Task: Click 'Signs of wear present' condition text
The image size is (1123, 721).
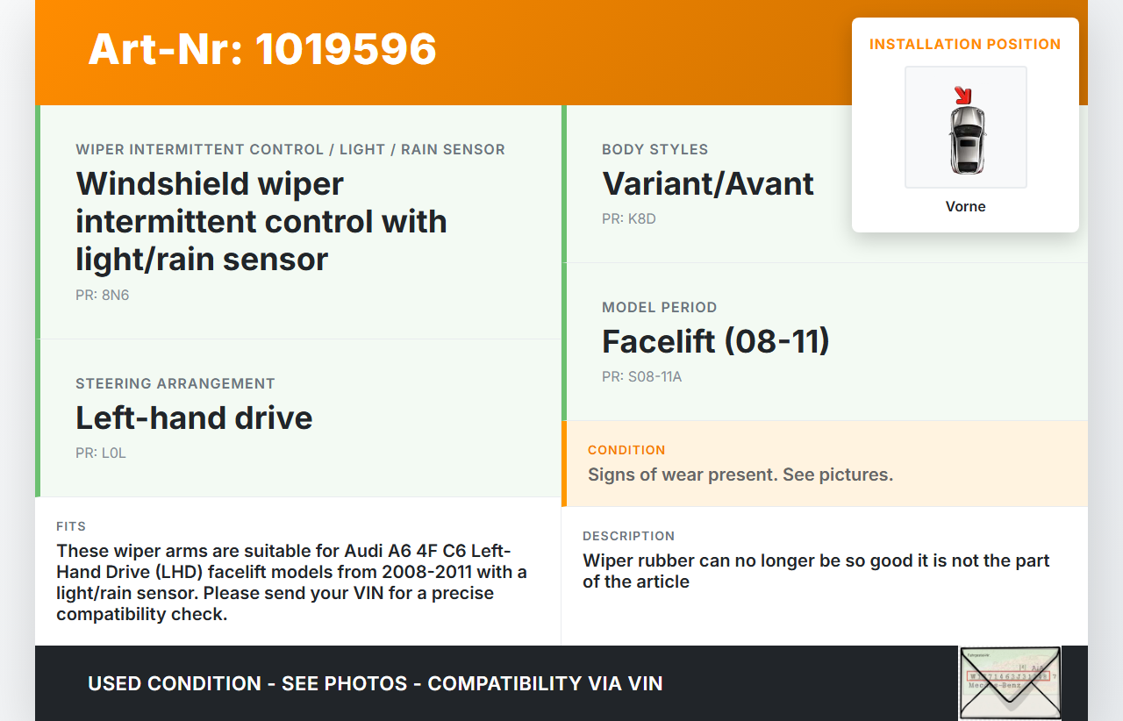Action: tap(740, 475)
